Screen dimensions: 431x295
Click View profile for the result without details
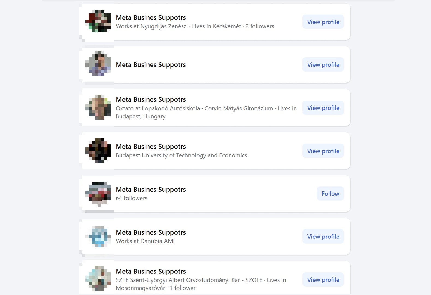click(x=323, y=64)
